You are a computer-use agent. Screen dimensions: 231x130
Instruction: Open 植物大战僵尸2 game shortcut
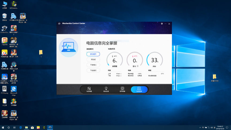[x=14, y=30]
